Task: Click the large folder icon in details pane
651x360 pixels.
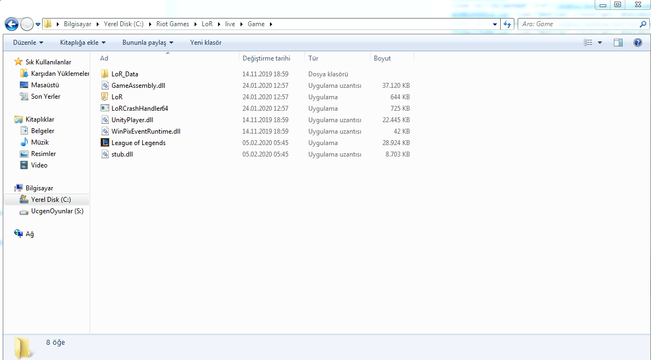Action: point(24,347)
